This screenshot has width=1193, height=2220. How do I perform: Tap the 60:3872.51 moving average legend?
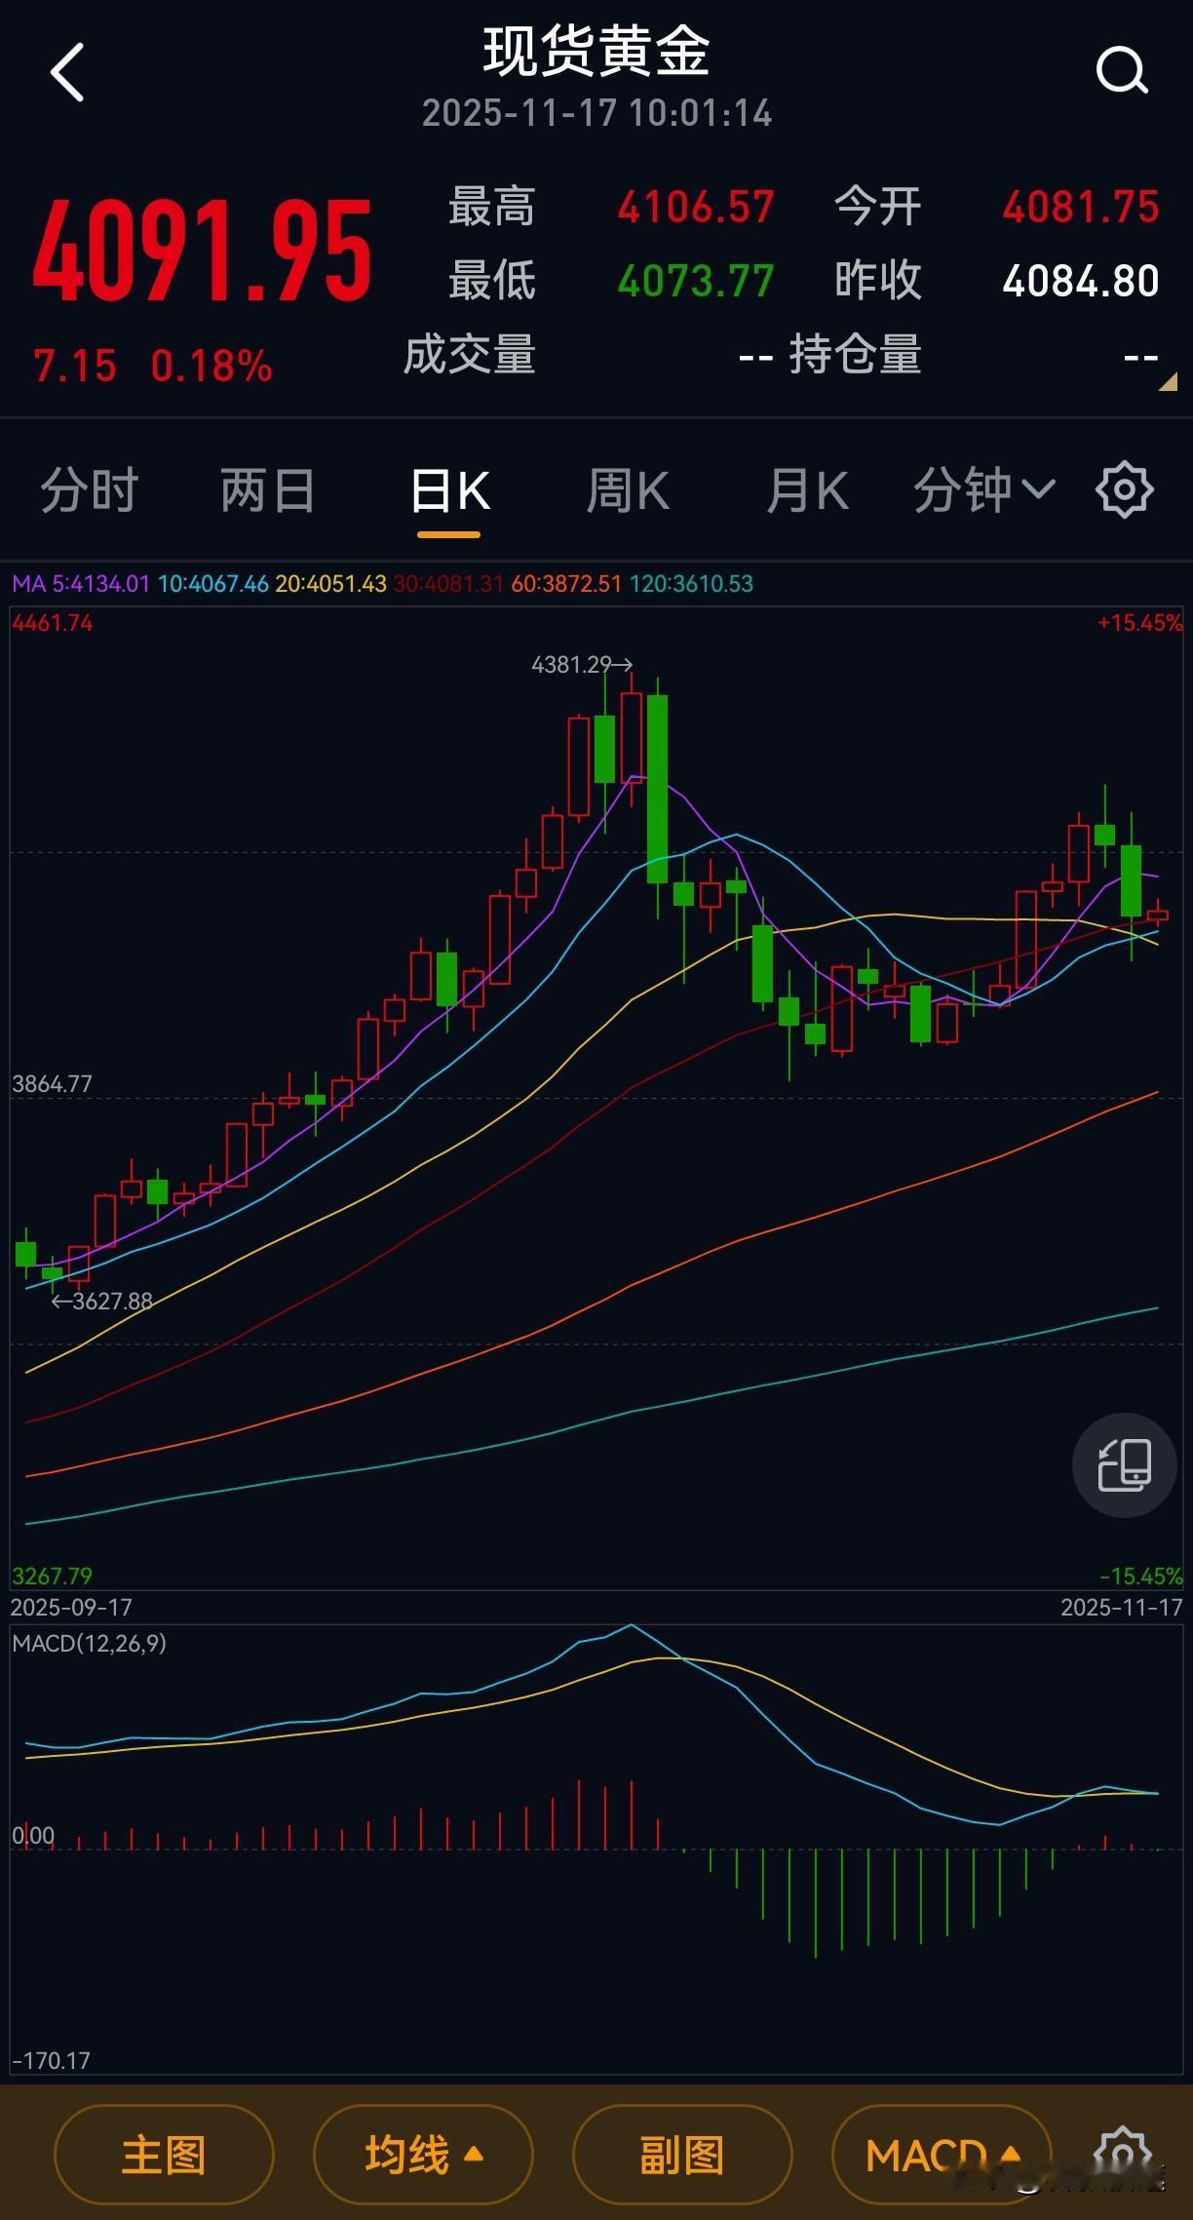point(566,584)
